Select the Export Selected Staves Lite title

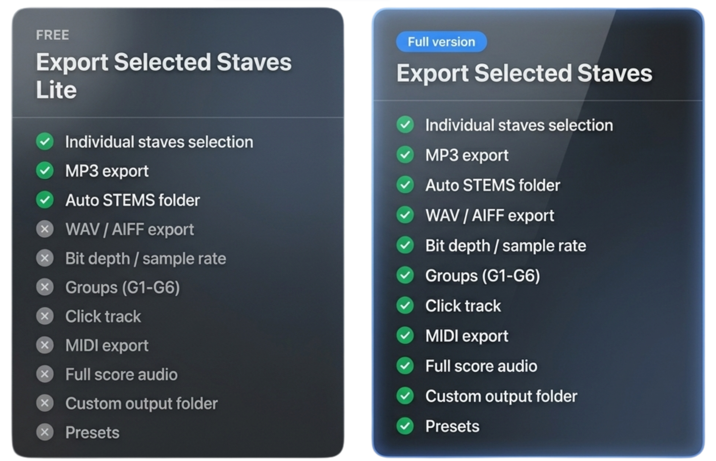tap(164, 76)
